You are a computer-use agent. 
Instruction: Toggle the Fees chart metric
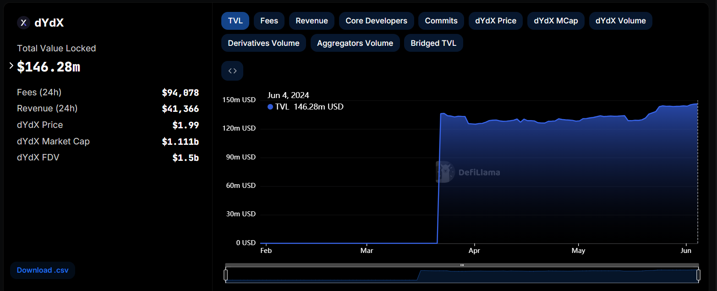click(269, 21)
